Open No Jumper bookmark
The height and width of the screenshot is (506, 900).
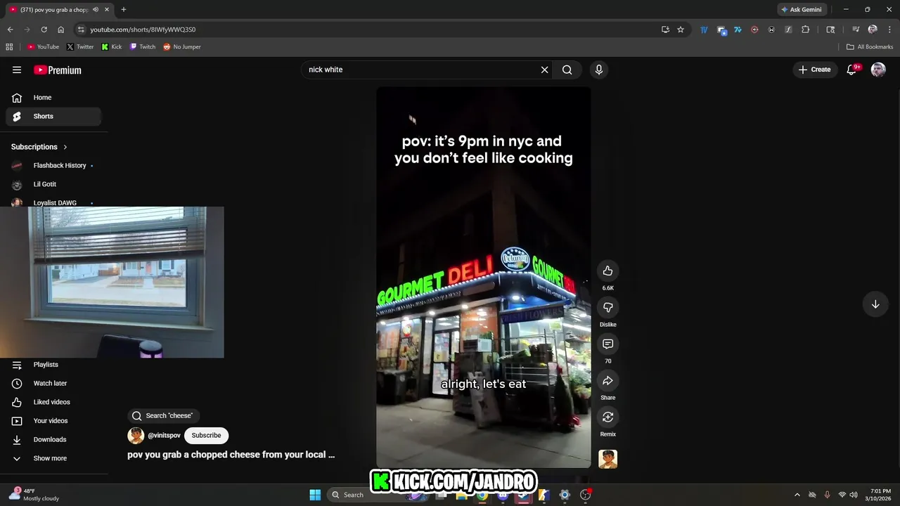pos(182,47)
